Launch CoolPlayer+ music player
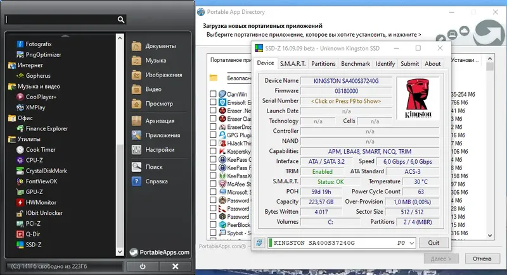This screenshot has height=275, width=507. pyautogui.click(x=37, y=97)
